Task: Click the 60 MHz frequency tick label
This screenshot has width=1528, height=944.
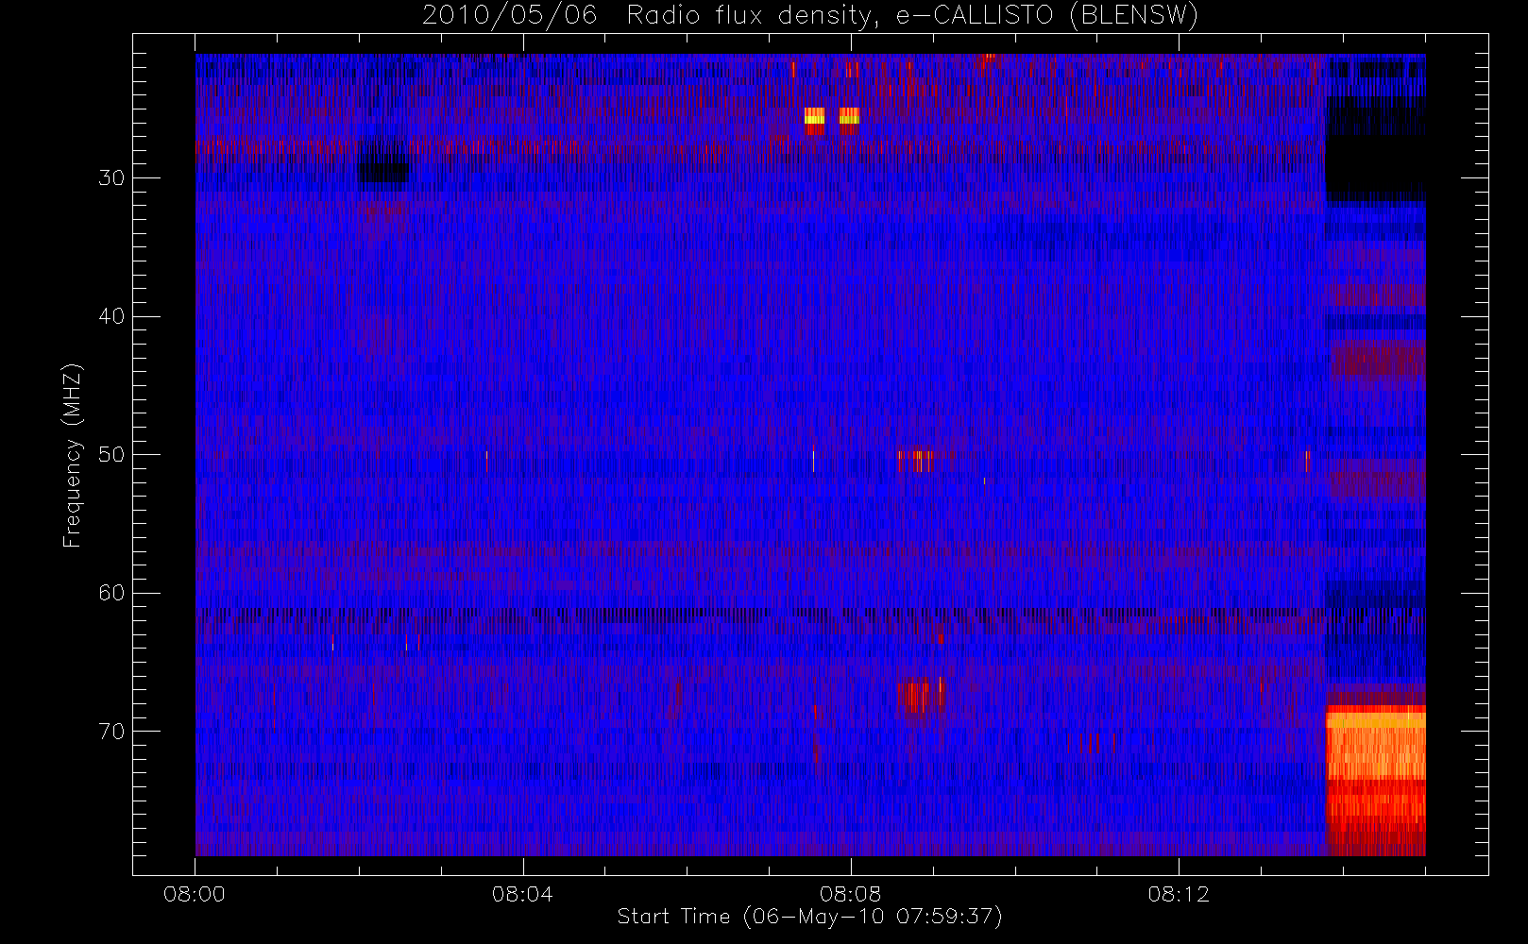Action: coord(111,593)
